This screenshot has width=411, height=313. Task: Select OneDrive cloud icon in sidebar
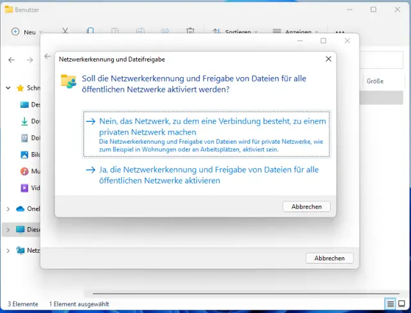pyautogui.click(x=20, y=209)
